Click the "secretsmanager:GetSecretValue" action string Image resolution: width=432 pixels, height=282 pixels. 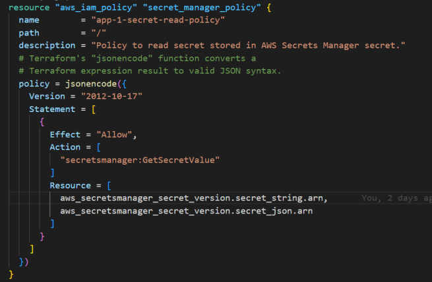(x=138, y=160)
